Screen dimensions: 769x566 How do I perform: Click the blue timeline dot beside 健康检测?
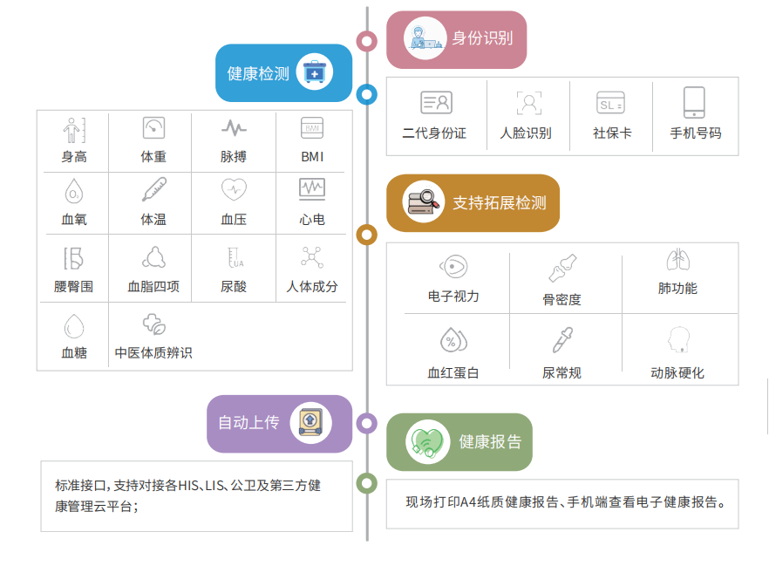[367, 94]
